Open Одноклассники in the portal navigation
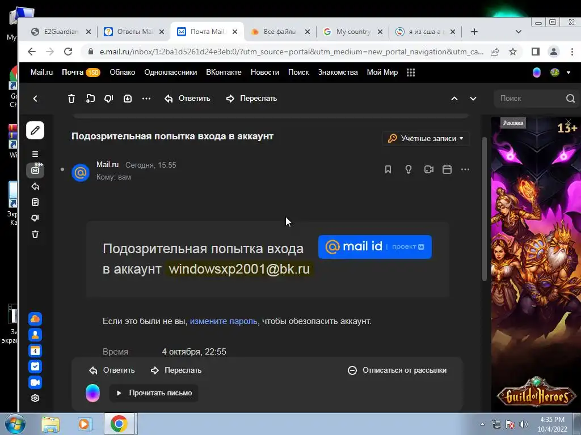Image resolution: width=581 pixels, height=435 pixels. 170,72
